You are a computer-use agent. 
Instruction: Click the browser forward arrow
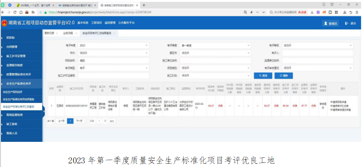(9, 12)
